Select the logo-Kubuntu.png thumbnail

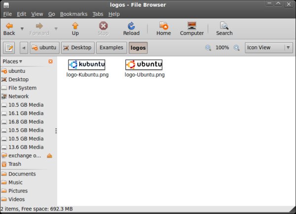[87, 64]
